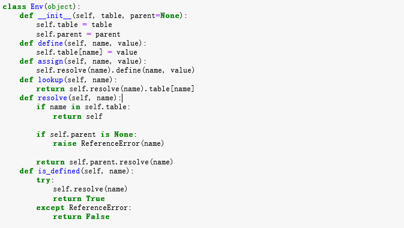Click the is_defined method name
The height and width of the screenshot is (228, 404).
59,171
